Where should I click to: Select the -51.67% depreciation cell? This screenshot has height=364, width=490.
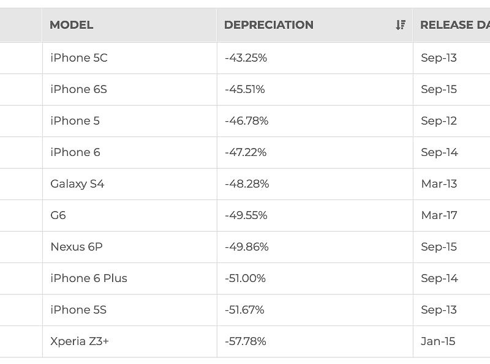tap(244, 310)
